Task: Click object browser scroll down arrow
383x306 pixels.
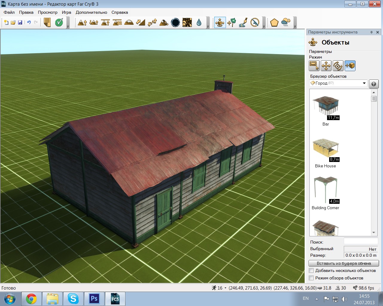Action: click(374, 232)
